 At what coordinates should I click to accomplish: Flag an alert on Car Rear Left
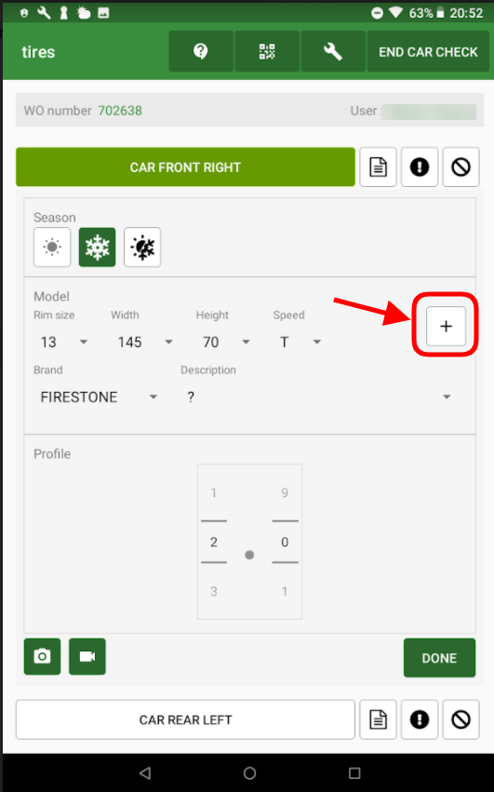pyautogui.click(x=420, y=719)
